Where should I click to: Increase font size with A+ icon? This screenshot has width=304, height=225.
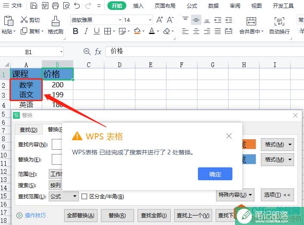coord(160,20)
